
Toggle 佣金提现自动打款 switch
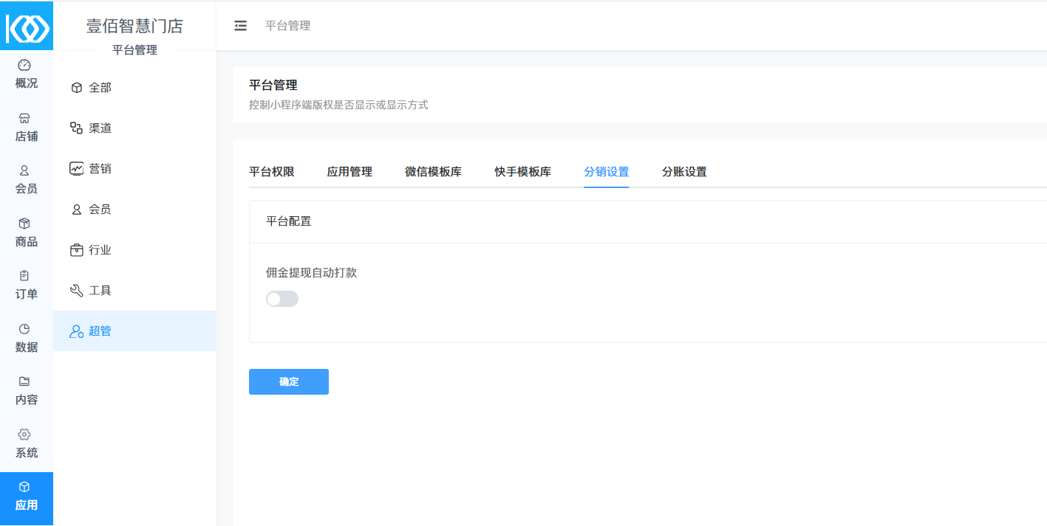282,299
